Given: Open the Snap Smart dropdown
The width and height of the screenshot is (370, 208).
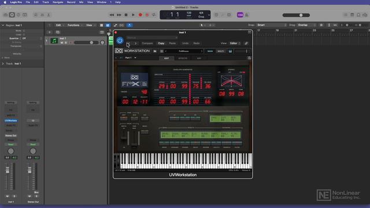Looking at the screenshot, I should [272, 25].
